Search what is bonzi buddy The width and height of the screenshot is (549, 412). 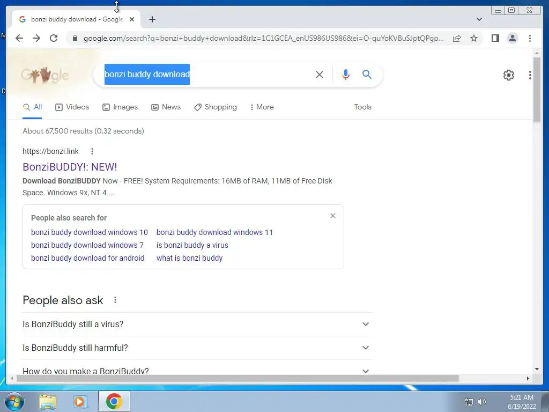point(189,258)
